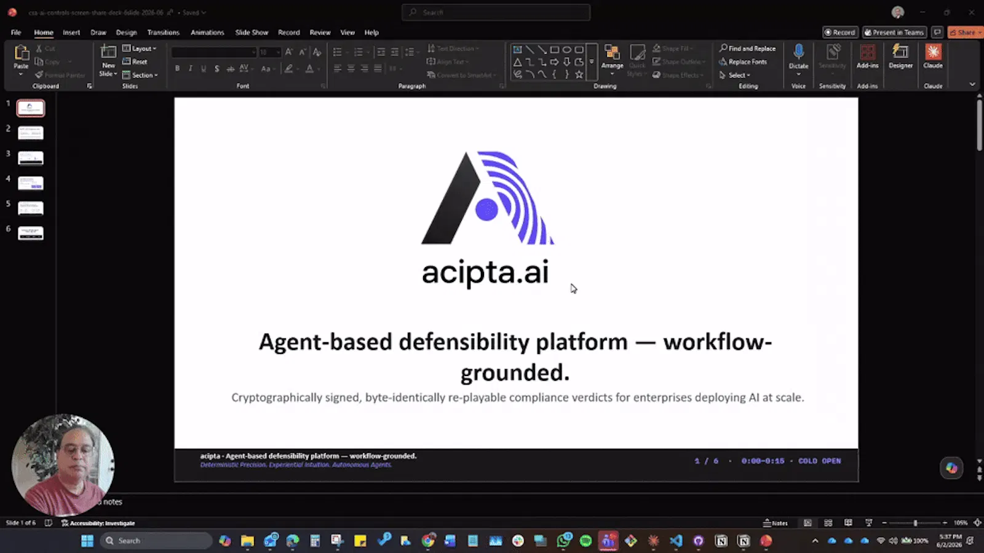Collapse the ribbon with the chevron
The height and width of the screenshot is (553, 984).
(x=972, y=84)
